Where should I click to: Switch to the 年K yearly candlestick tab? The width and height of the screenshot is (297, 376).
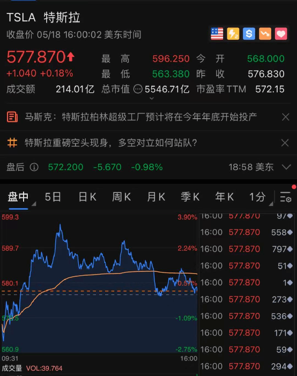pyautogui.click(x=225, y=197)
